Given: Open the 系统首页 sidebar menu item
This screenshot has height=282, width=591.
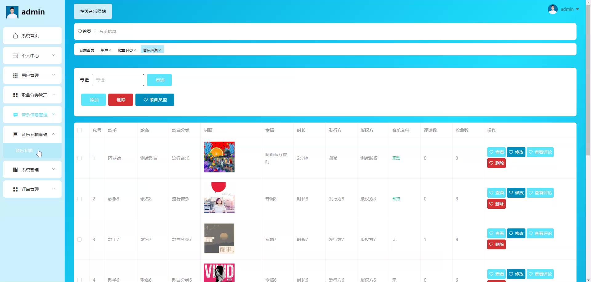Looking at the screenshot, I should coord(32,36).
